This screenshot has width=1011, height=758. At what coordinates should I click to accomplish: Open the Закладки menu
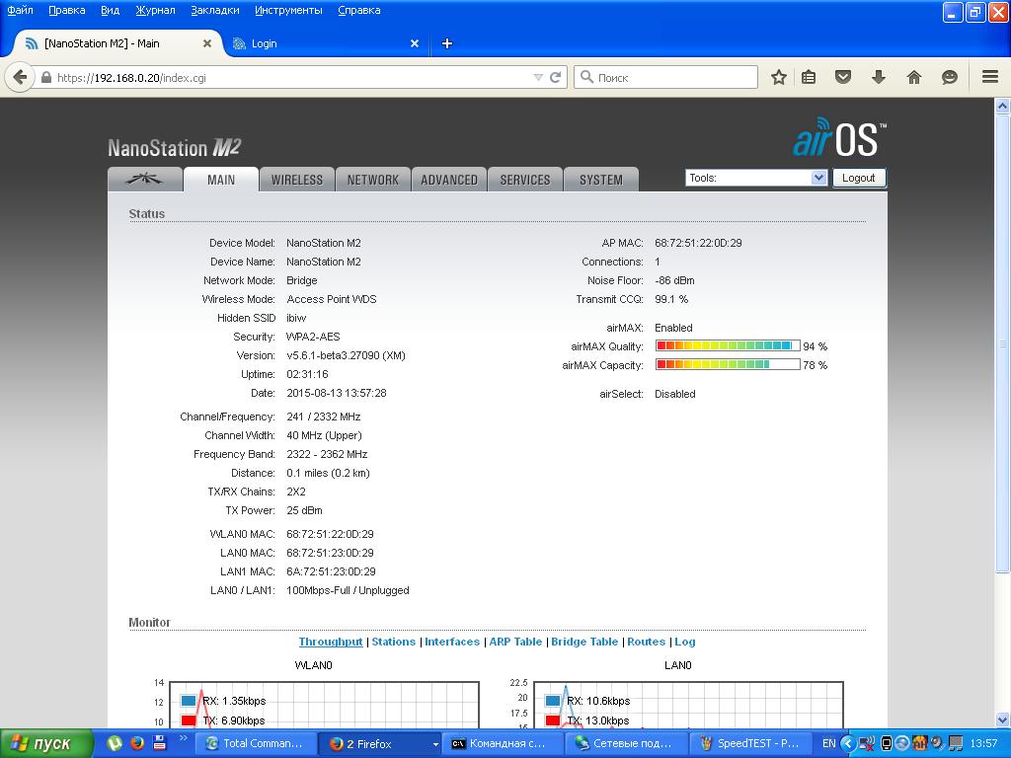(x=214, y=10)
